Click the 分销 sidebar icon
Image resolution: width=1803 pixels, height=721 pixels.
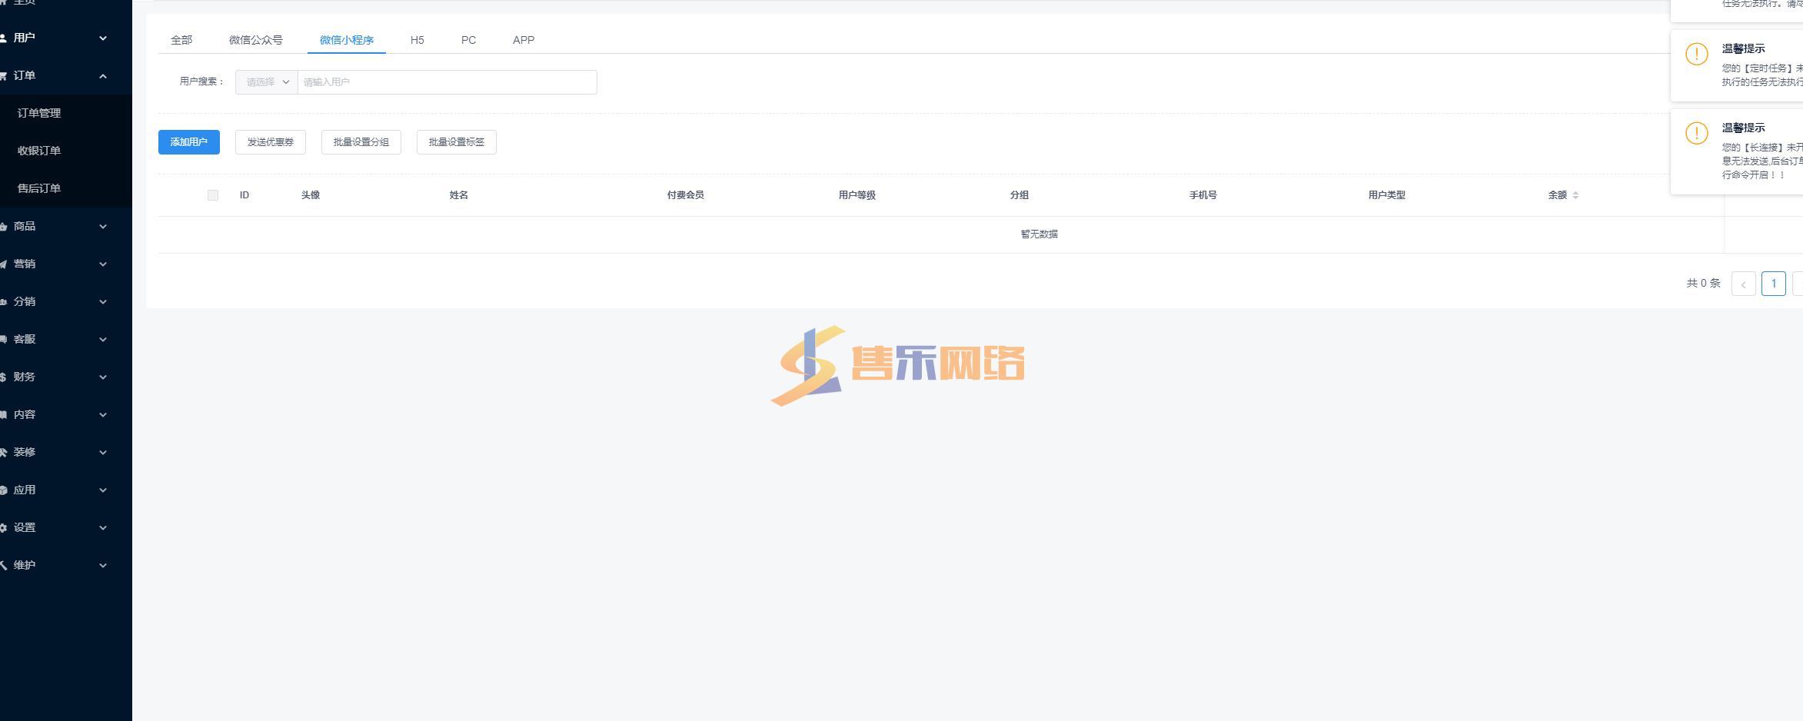(x=3, y=301)
